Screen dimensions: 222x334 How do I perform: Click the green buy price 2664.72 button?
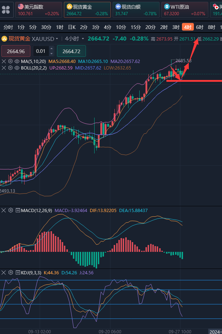[71, 51]
